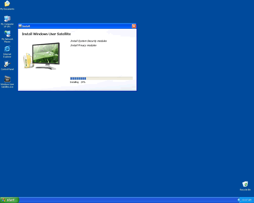Click the 'Install System Security modules' text
254x203 pixels.
click(x=88, y=41)
